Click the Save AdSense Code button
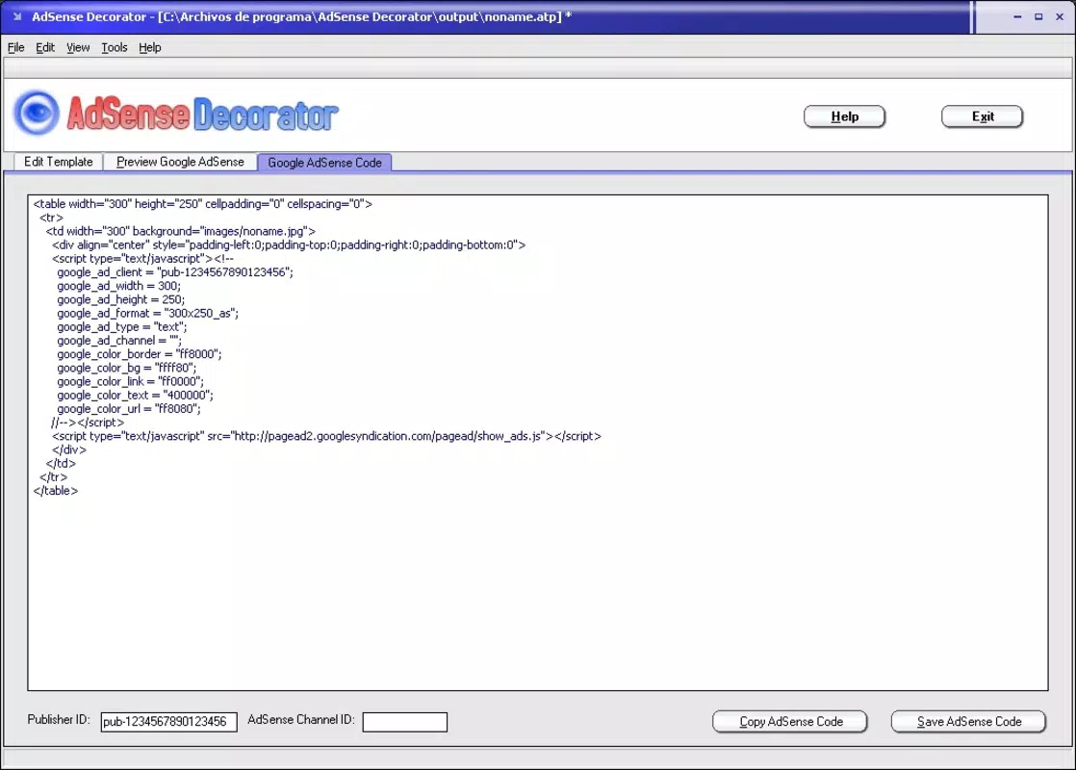Viewport: 1076px width, 770px height. coord(968,722)
